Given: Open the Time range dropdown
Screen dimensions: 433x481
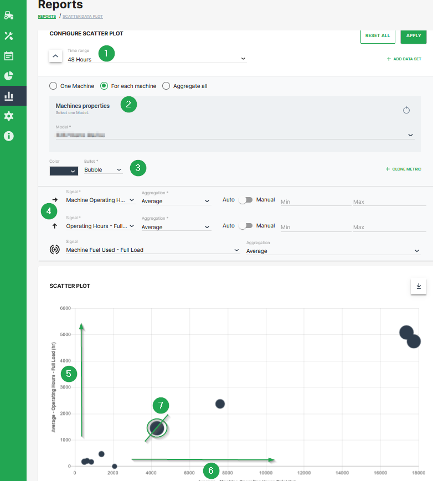Looking at the screenshot, I should tap(157, 59).
